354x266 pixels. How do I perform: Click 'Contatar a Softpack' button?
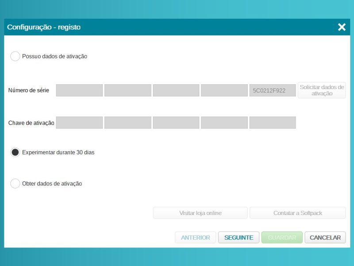[x=298, y=213]
